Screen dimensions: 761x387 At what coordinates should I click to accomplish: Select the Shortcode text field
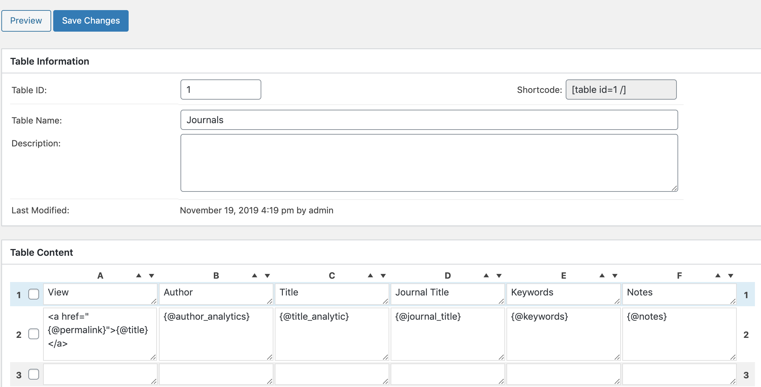[621, 90]
